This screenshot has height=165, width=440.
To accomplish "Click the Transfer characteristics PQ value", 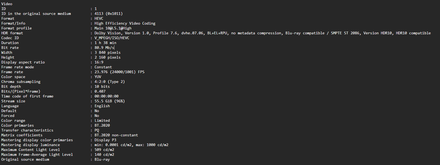I will click(97, 130).
